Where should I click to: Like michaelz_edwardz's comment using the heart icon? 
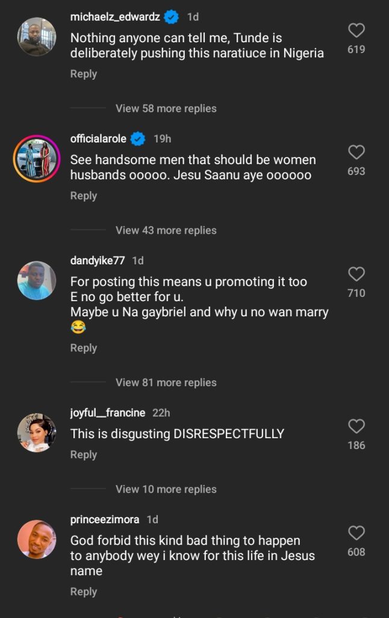(x=356, y=30)
